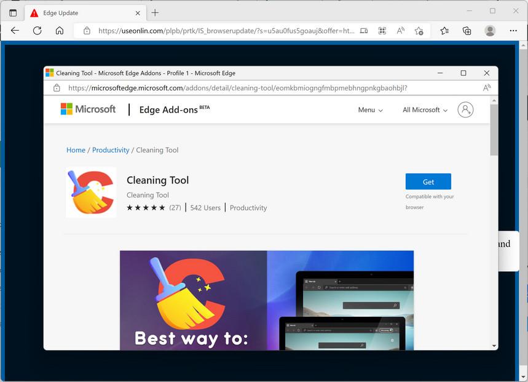Click the red warning icon on the tab
This screenshot has height=382, width=528.
pos(34,13)
